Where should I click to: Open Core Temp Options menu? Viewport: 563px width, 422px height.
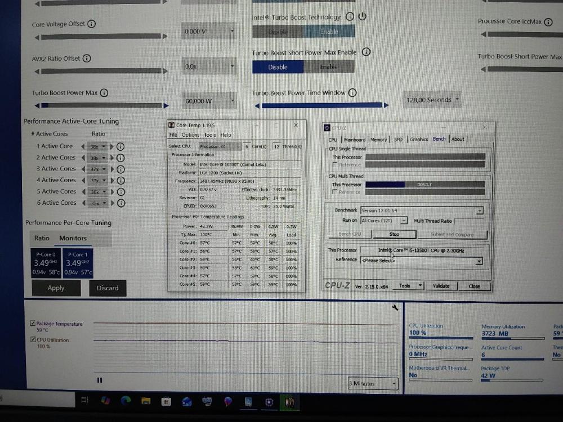click(x=190, y=135)
